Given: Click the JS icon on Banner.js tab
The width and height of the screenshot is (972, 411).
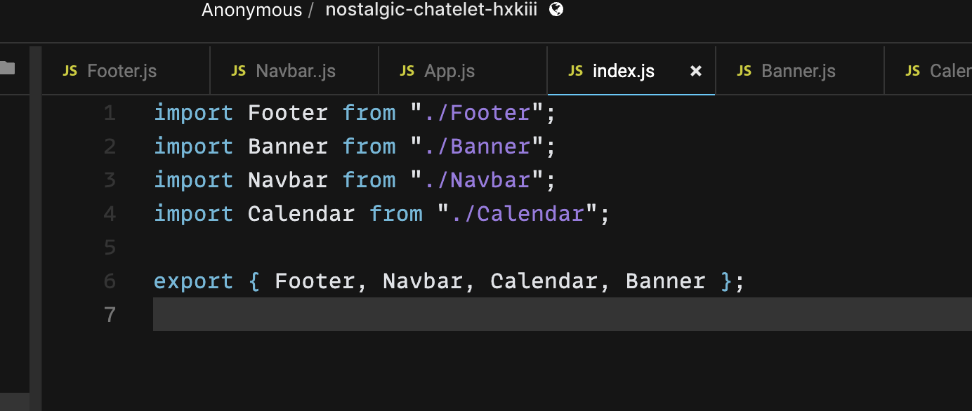Looking at the screenshot, I should pos(744,70).
